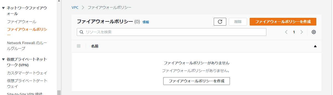Click orange ファイアウォールポリシーを作成 button
Viewport: 333px width, 95px height.
(283, 22)
